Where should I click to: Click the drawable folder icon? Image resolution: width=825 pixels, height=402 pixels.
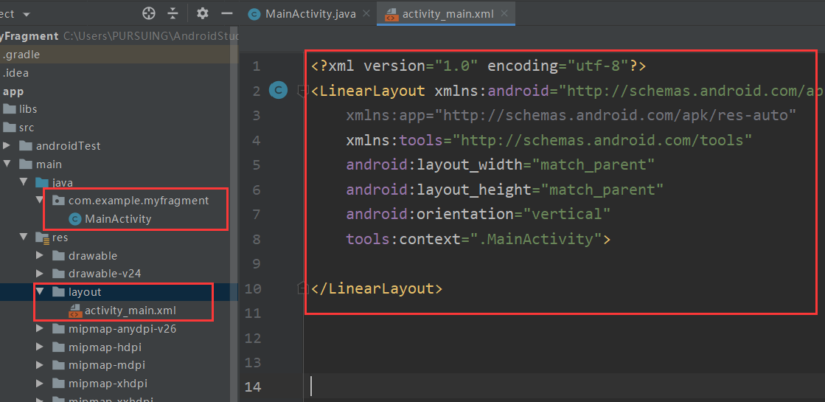(x=58, y=256)
